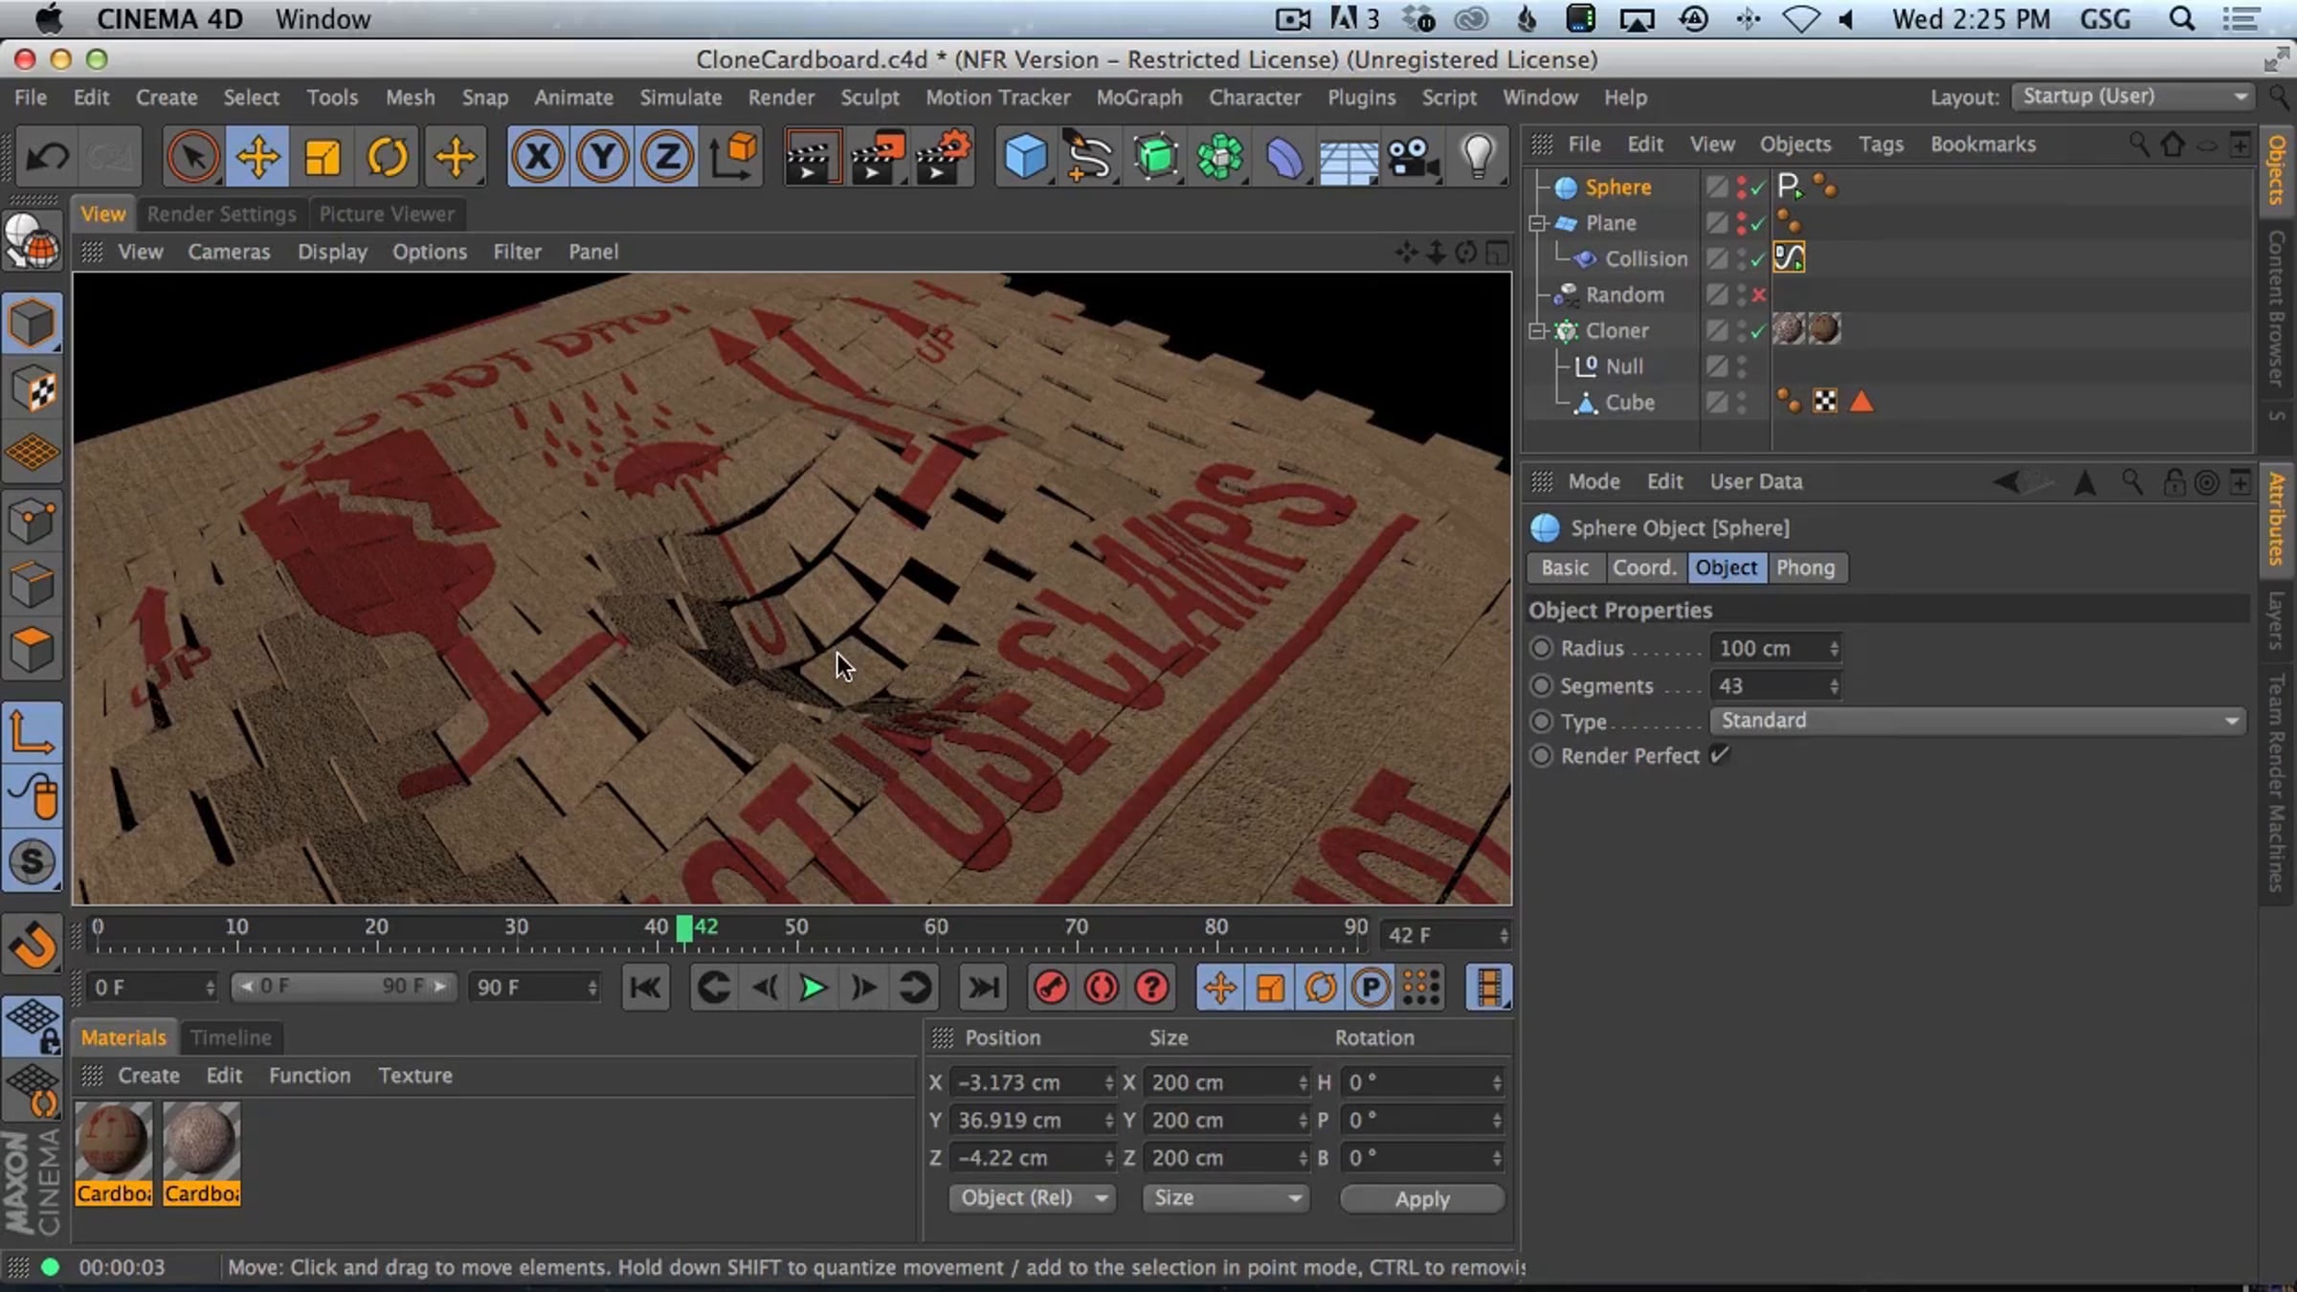Open the Object (Rel) dropdown
This screenshot has width=2297, height=1292.
point(1033,1198)
